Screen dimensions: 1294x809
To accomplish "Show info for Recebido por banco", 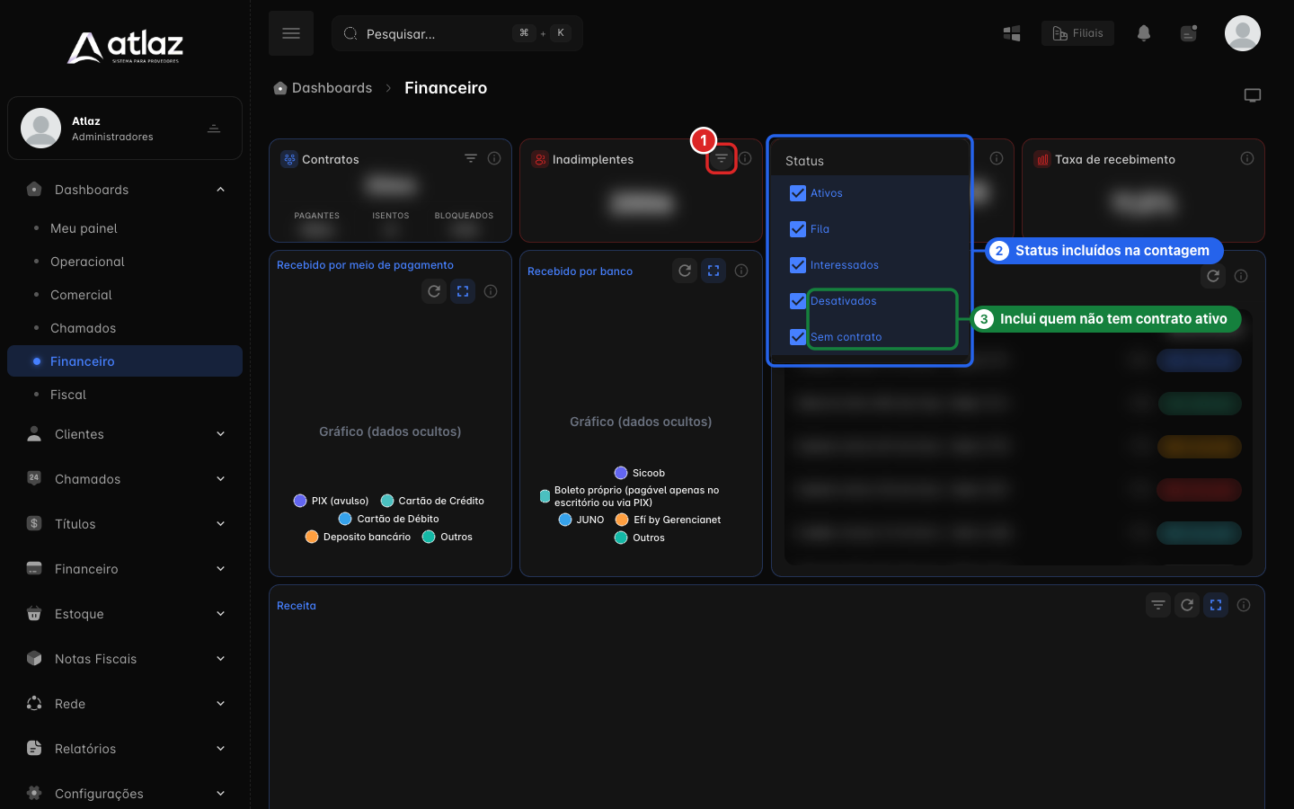I will click(741, 271).
